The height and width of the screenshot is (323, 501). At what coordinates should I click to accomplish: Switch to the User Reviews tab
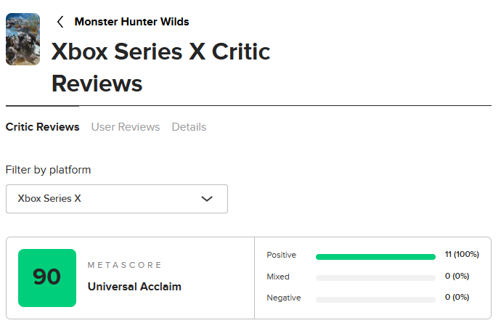(x=125, y=127)
